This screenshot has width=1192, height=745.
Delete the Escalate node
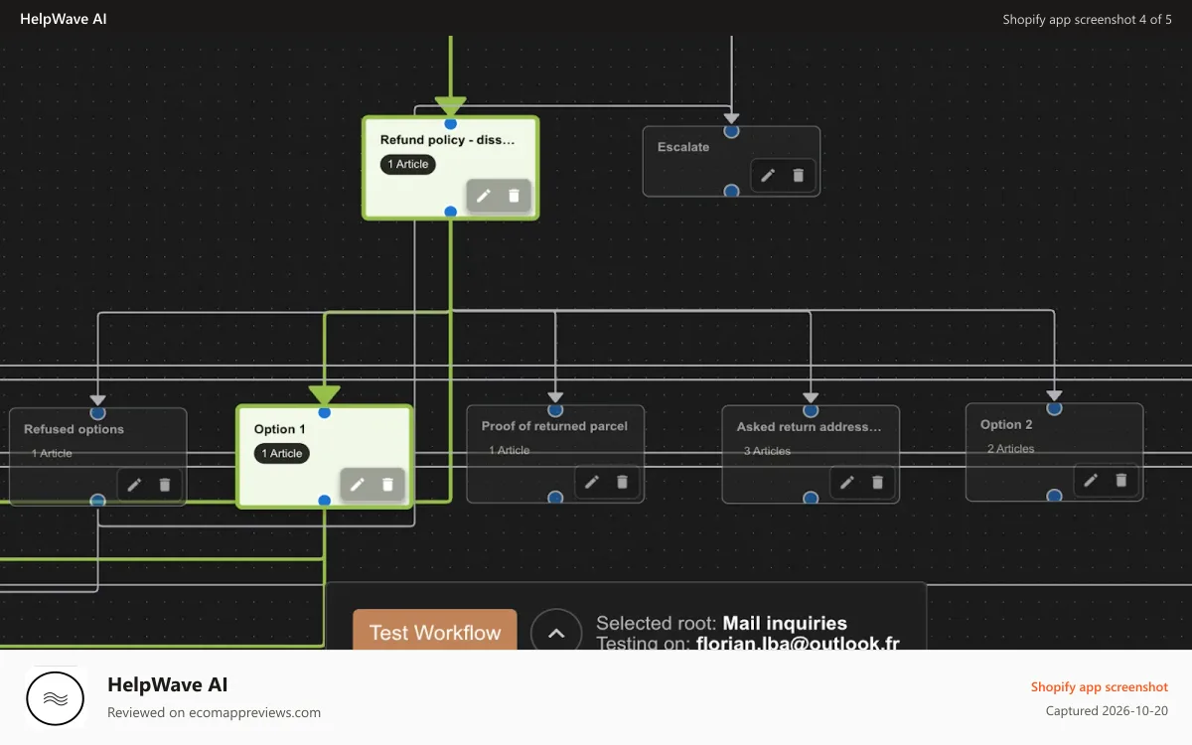point(798,175)
